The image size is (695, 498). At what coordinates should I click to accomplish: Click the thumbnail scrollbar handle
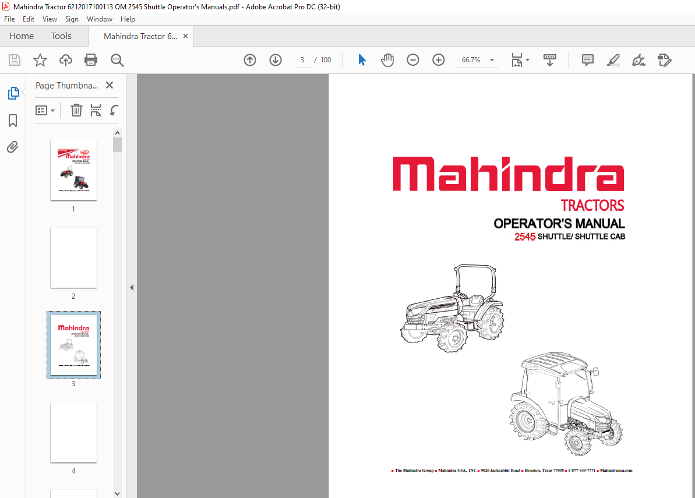(118, 145)
